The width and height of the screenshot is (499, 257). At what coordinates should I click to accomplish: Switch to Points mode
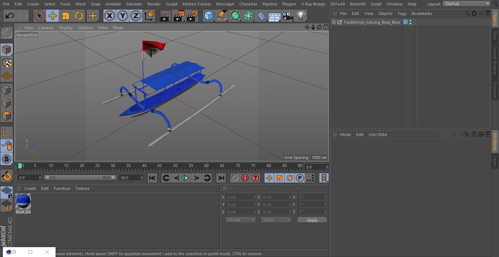pyautogui.click(x=7, y=89)
